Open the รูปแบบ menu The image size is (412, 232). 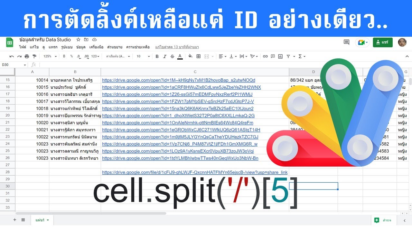(x=67, y=47)
